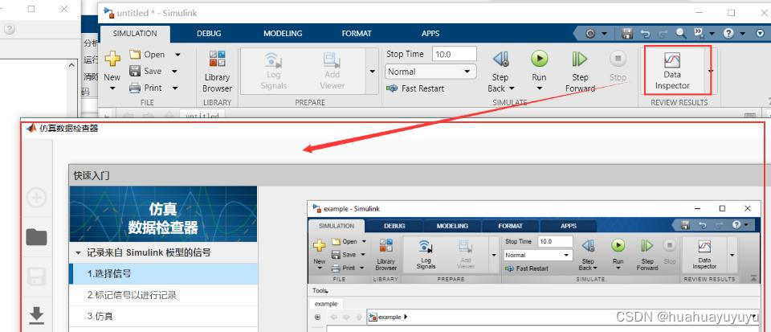Select the untitled model tab below the ribbon
771x332 pixels.
point(202,116)
